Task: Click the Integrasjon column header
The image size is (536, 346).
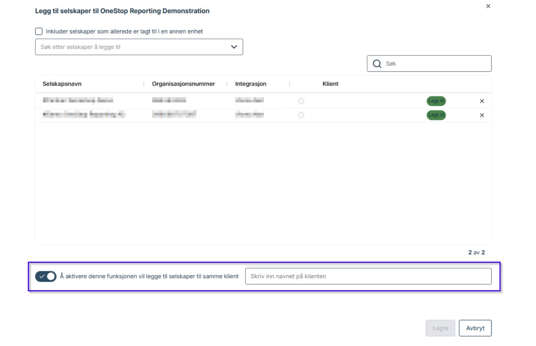Action: click(x=251, y=84)
